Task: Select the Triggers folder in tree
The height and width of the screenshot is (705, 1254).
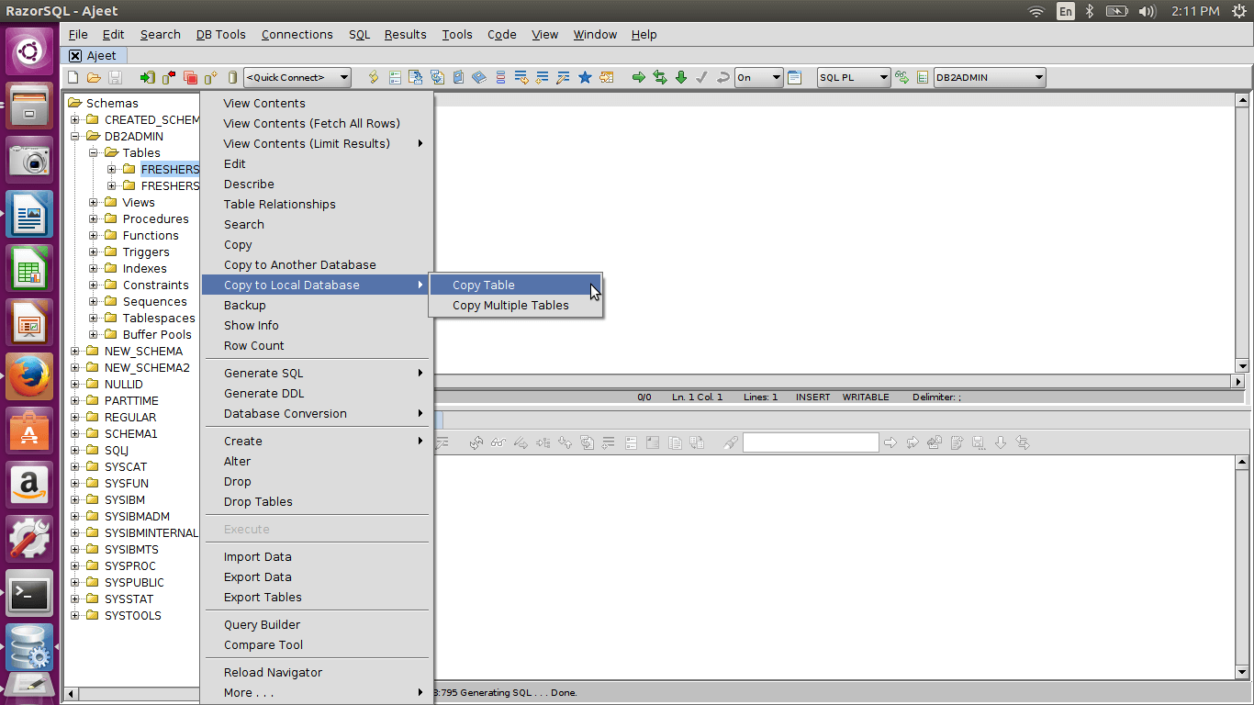Action: [x=146, y=252]
